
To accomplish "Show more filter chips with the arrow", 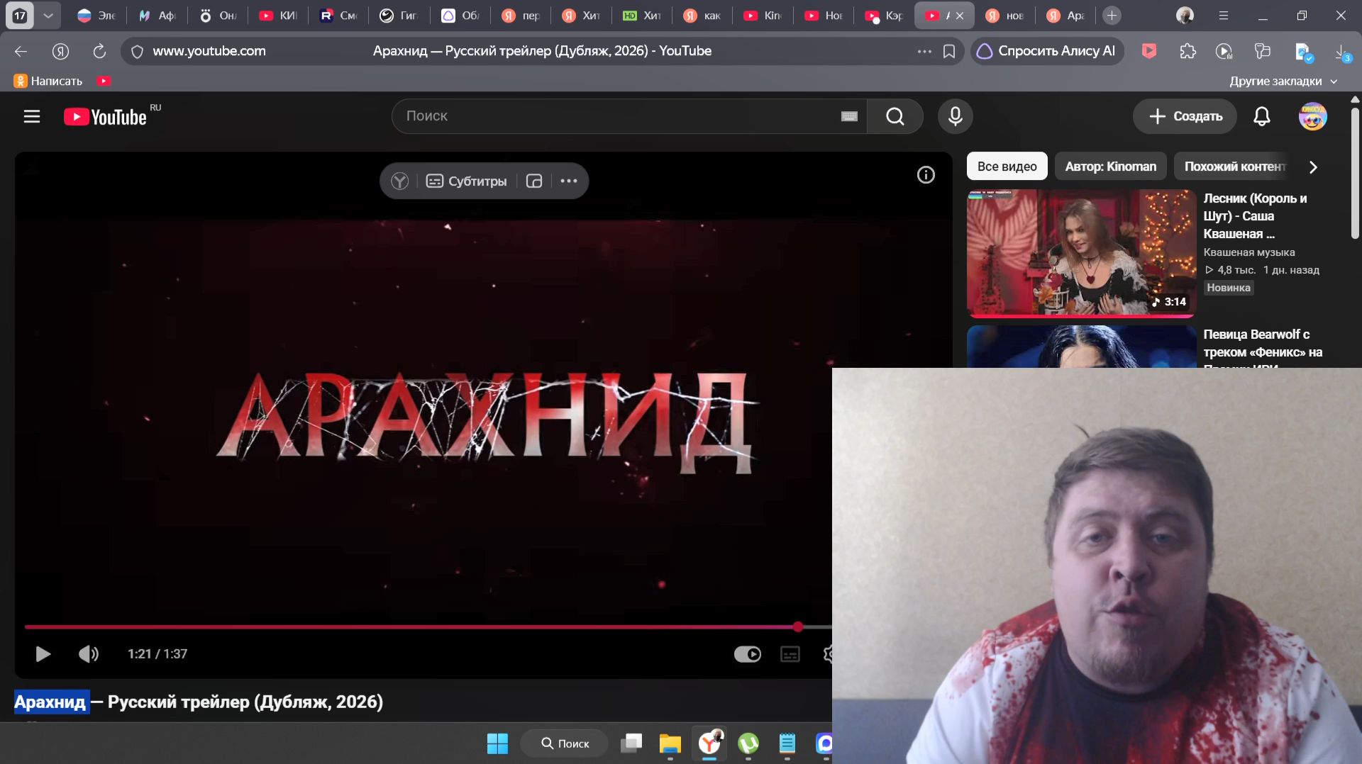I will pyautogui.click(x=1313, y=167).
